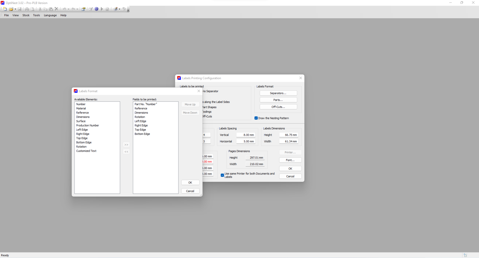Click the Labels Dimensions Height field
479x258 pixels.
[289, 135]
